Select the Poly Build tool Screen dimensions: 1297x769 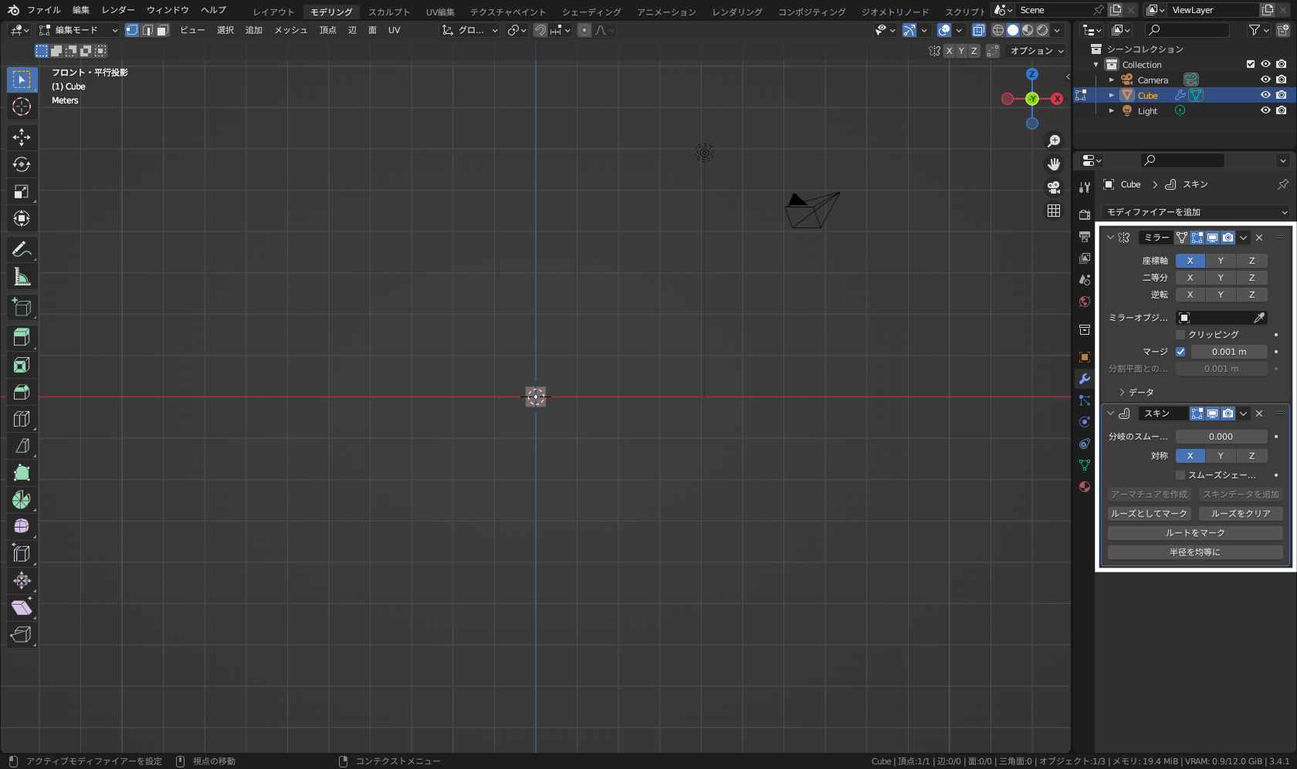pos(22,473)
